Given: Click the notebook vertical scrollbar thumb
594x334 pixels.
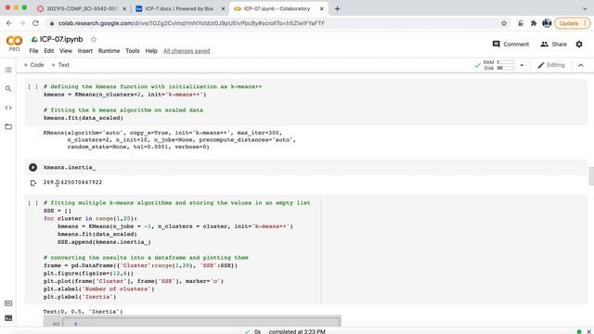Looking at the screenshot, I should click(590, 176).
